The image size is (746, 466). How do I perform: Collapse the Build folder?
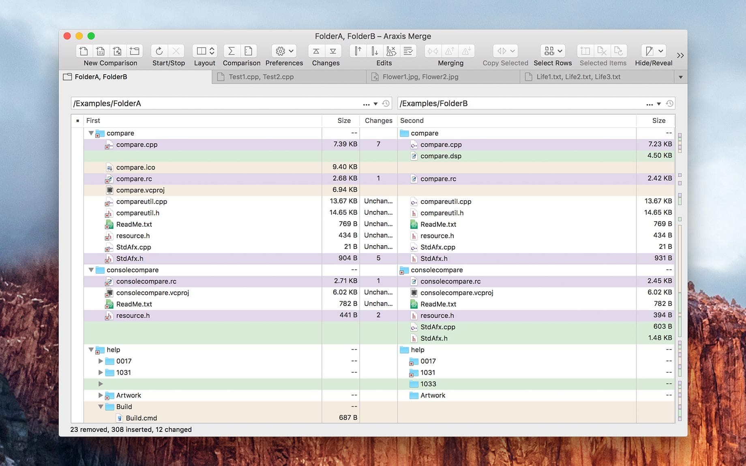pyautogui.click(x=100, y=406)
